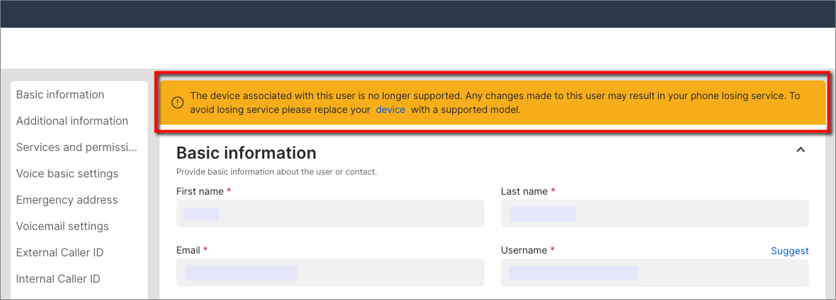This screenshot has width=836, height=300.
Task: Select External Caller ID item
Action: (x=60, y=253)
